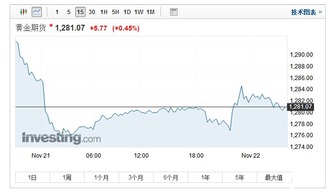
Task: Switch chart to 5H interval
Action: (115, 12)
